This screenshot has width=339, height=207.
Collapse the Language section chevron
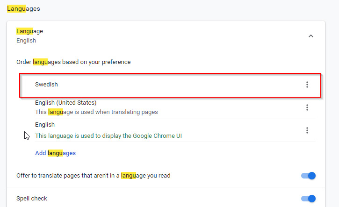pos(311,36)
